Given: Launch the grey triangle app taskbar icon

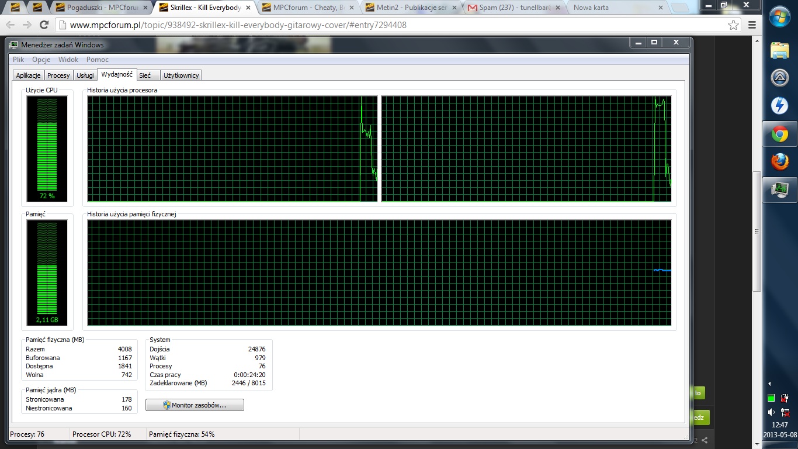Looking at the screenshot, I should click(x=780, y=78).
